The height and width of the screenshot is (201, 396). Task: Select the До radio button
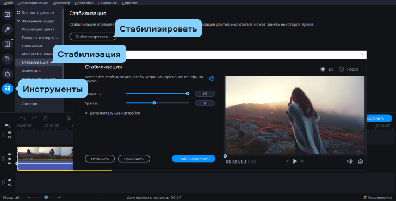tap(323, 69)
